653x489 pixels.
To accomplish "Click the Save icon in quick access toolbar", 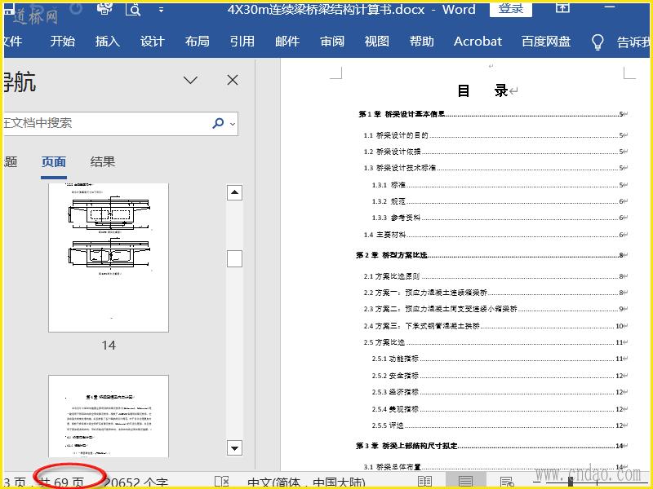I will 8,8.
